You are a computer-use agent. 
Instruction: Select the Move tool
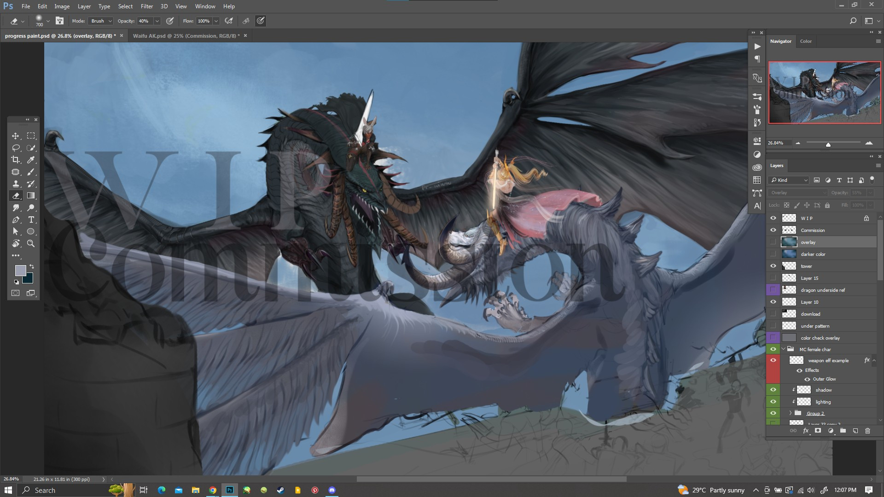pyautogui.click(x=16, y=136)
